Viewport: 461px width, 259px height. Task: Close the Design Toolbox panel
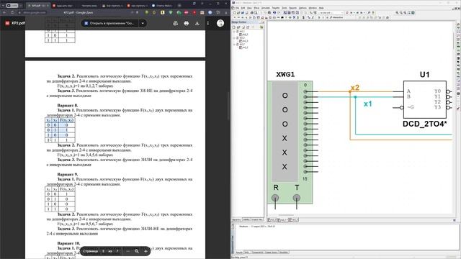click(263, 22)
